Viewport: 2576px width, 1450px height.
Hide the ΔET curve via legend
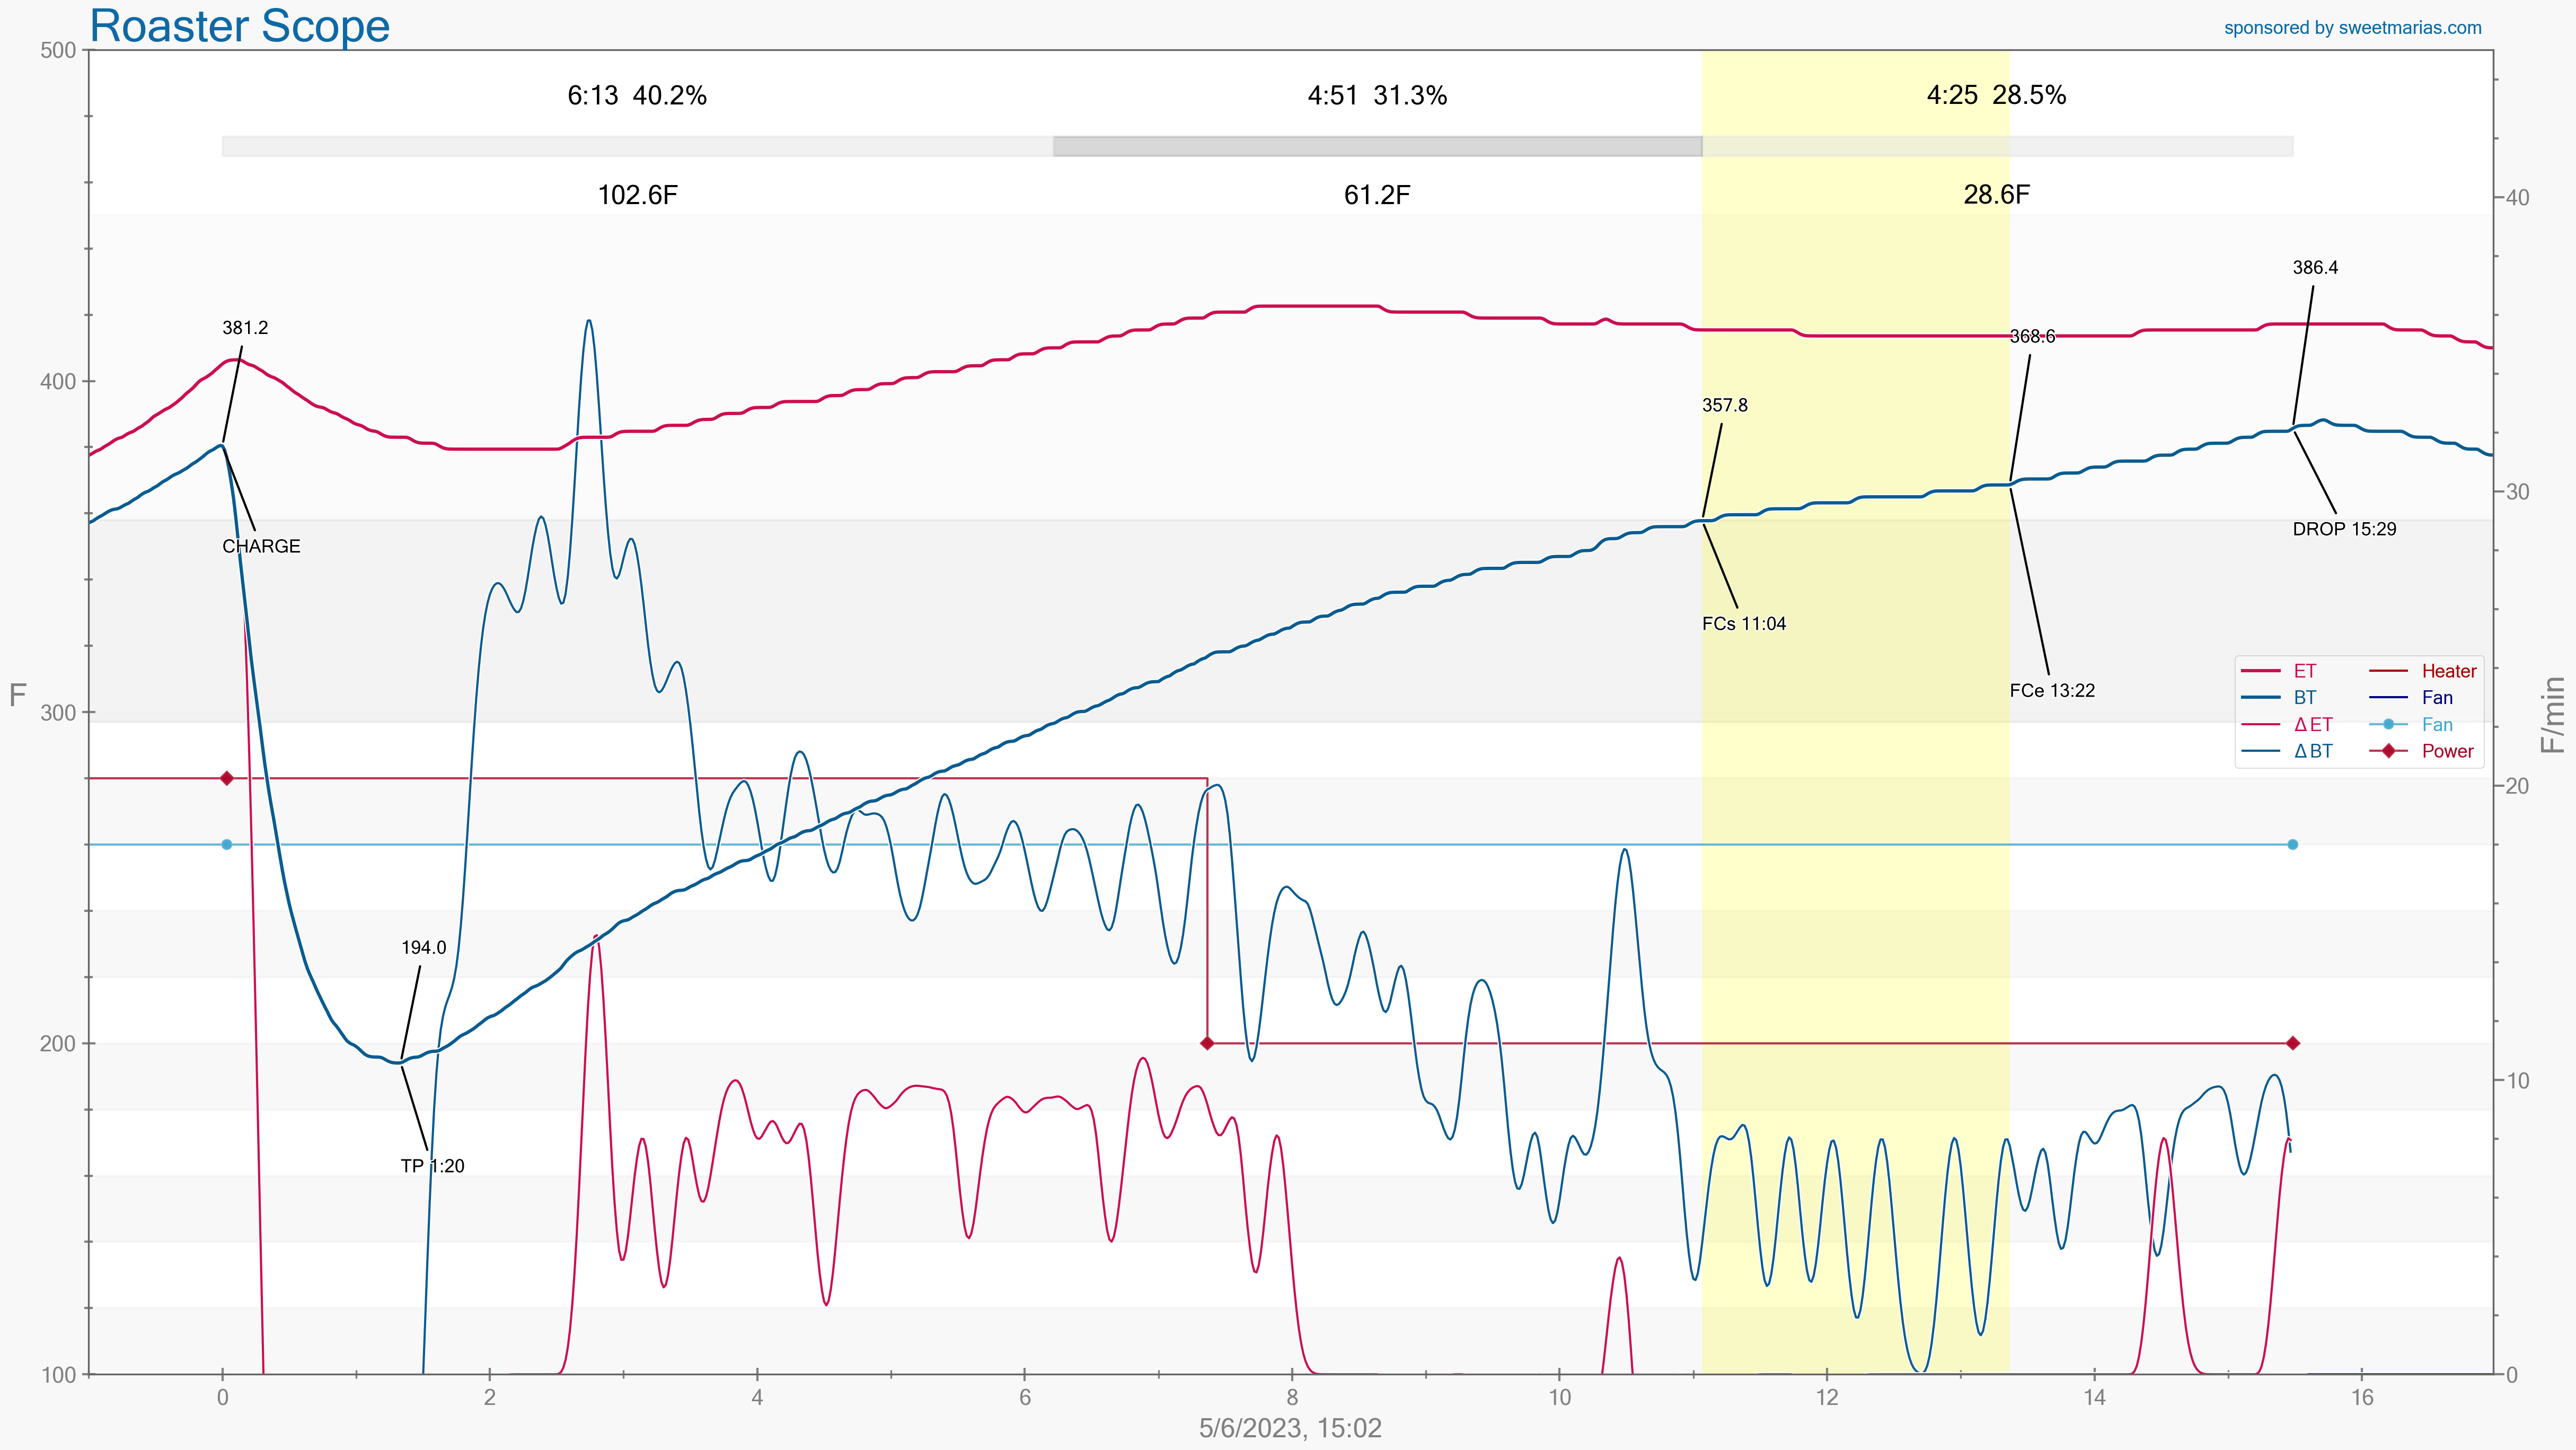click(x=2312, y=724)
